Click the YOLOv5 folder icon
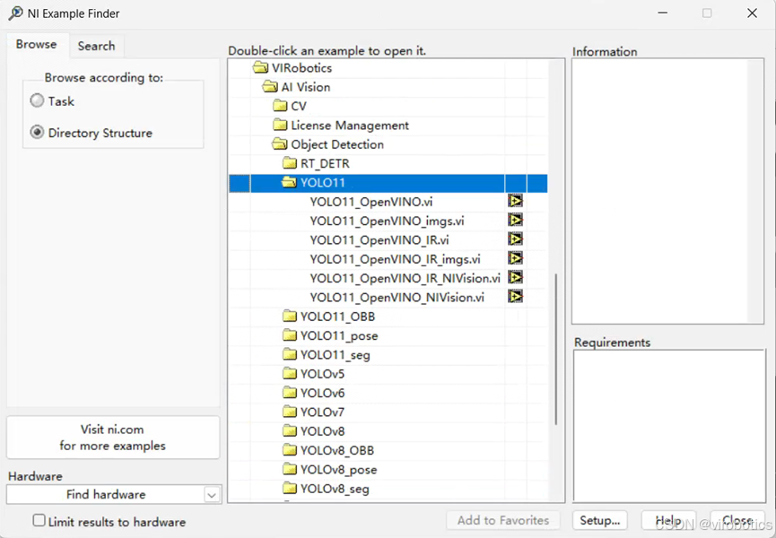This screenshot has height=538, width=776. [290, 374]
